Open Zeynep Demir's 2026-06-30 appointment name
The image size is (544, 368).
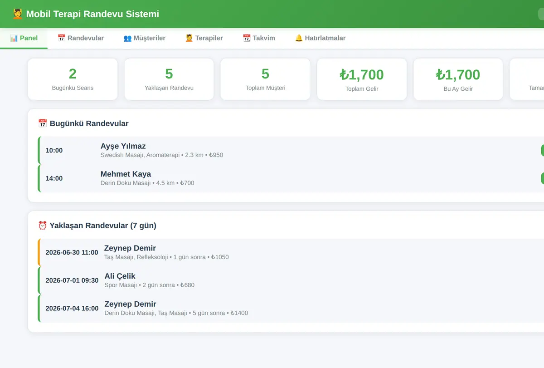[x=130, y=248]
